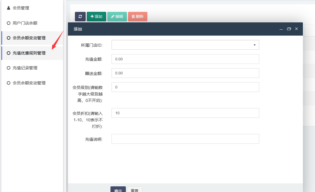This screenshot has width=315, height=192.
Task: Click the 会员折扣 input field
Action: [x=185, y=113]
